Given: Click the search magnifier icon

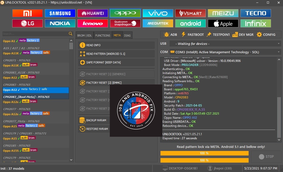Looking at the screenshot, I should pyautogui.click(x=71, y=33).
